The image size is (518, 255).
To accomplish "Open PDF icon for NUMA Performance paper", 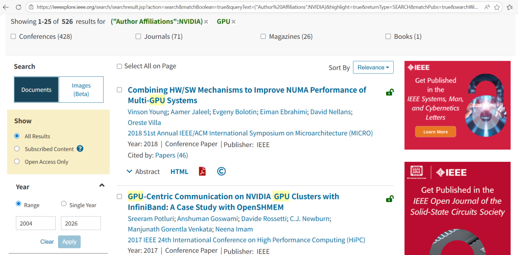I will click(x=202, y=171).
